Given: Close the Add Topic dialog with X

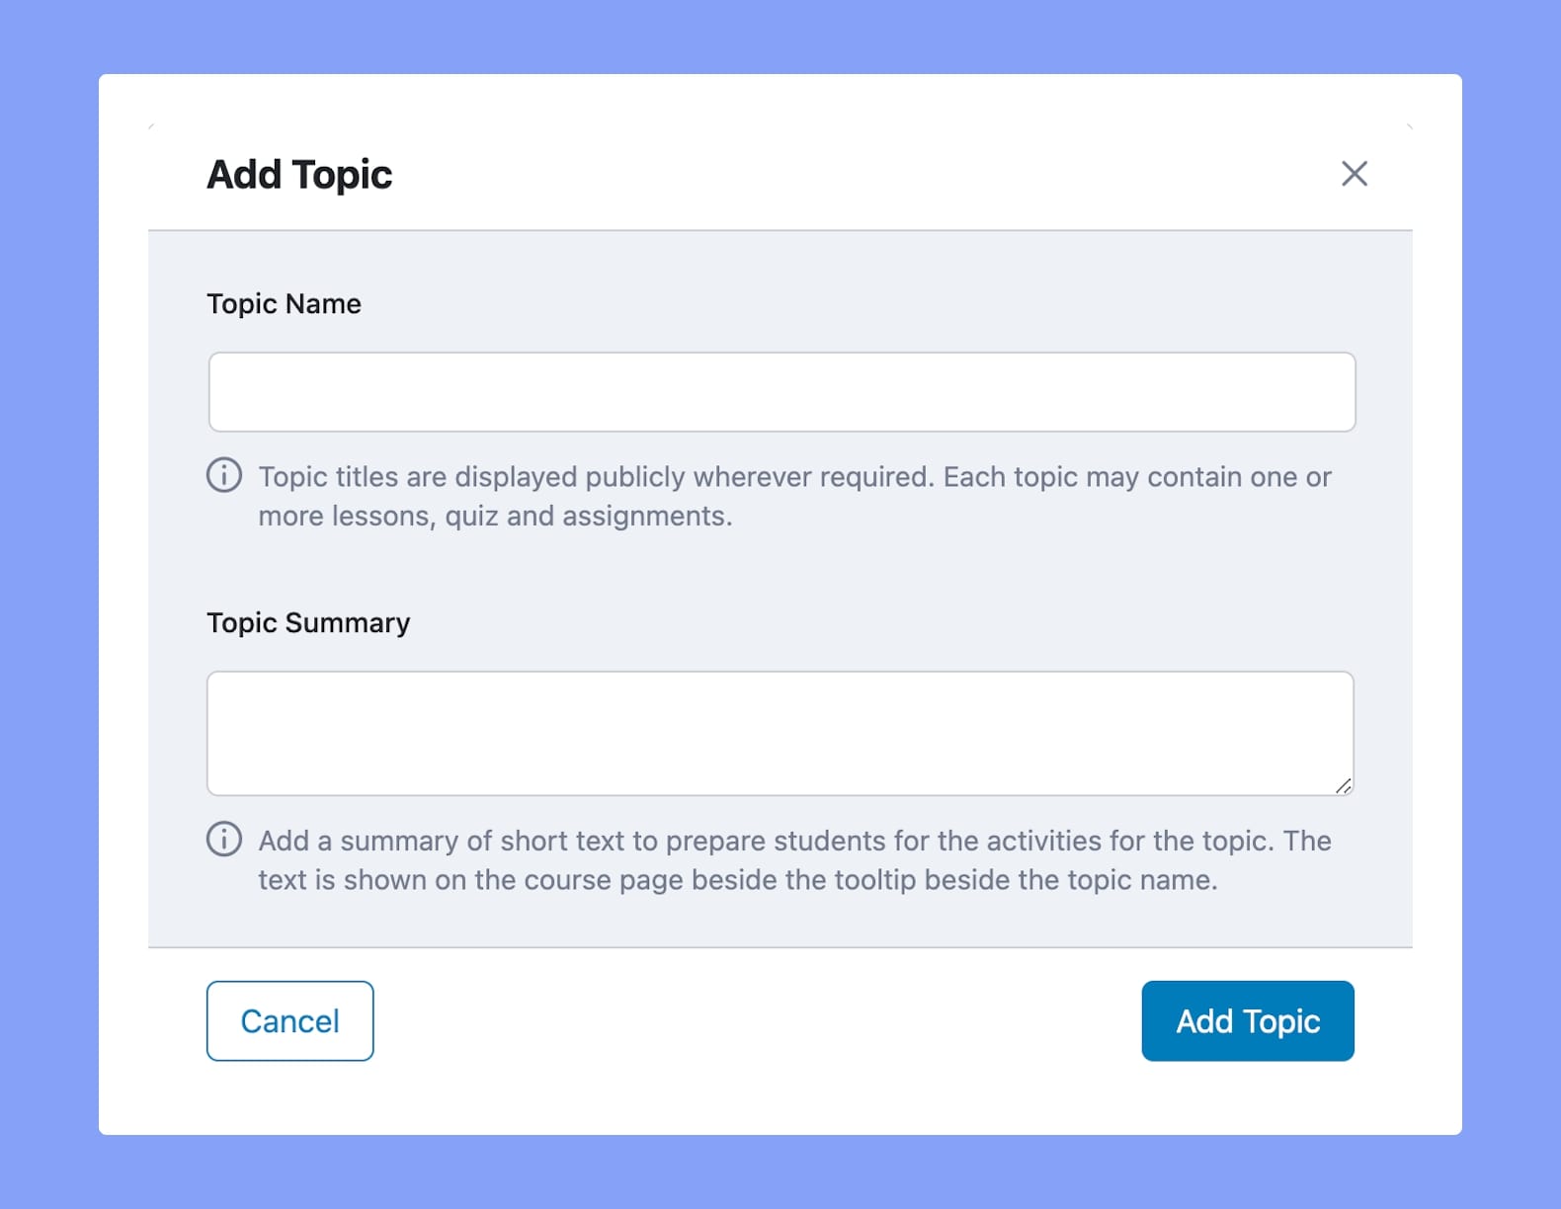Looking at the screenshot, I should pyautogui.click(x=1354, y=174).
